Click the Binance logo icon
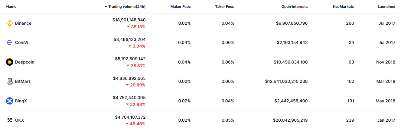Viewport: 401px width, 128px height. point(10,23)
